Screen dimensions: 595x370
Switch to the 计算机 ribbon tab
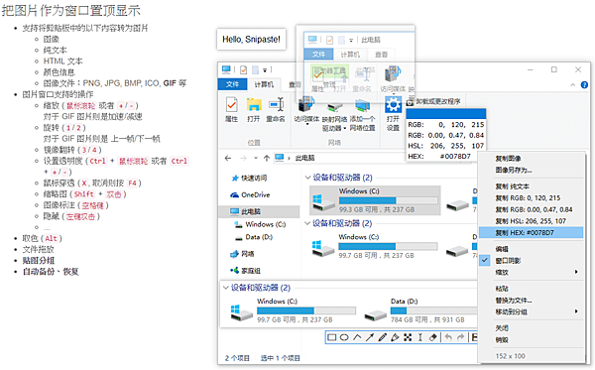click(264, 84)
